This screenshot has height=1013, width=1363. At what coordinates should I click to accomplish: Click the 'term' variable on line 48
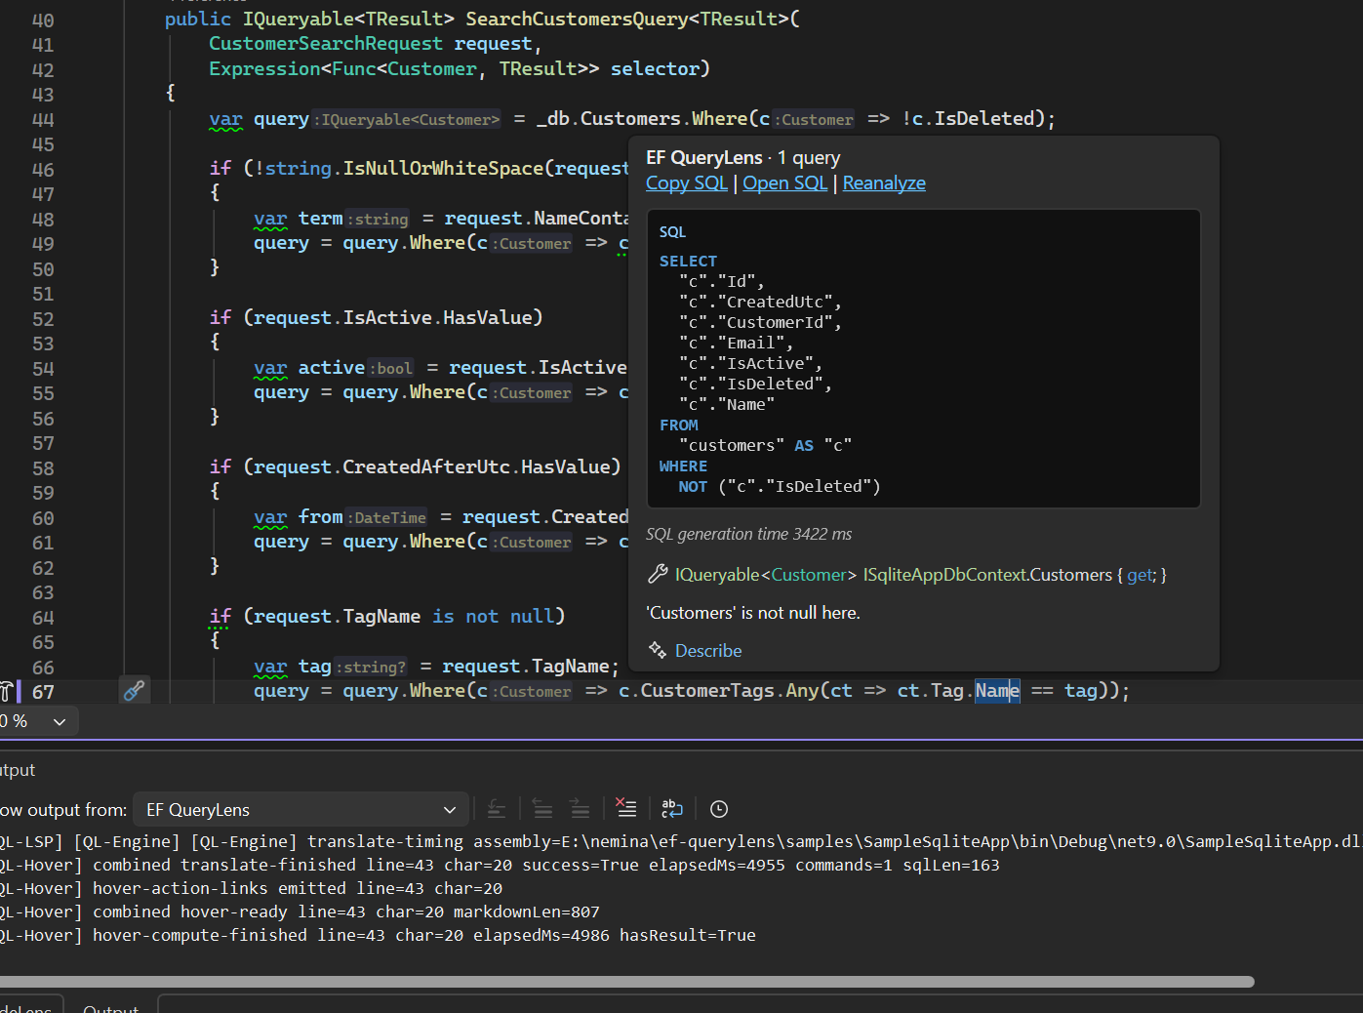320,218
